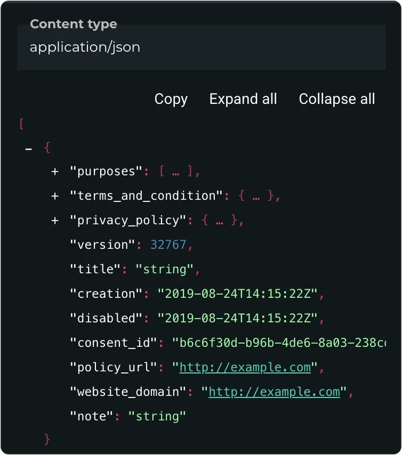Viewport: 402px width, 455px height.
Task: Select the plus icon beside terms_and_condition
Action: (x=54, y=196)
